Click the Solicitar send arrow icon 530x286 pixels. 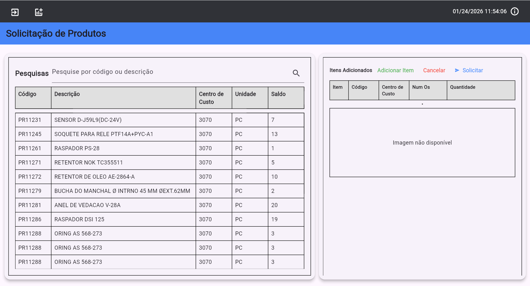tap(457, 70)
